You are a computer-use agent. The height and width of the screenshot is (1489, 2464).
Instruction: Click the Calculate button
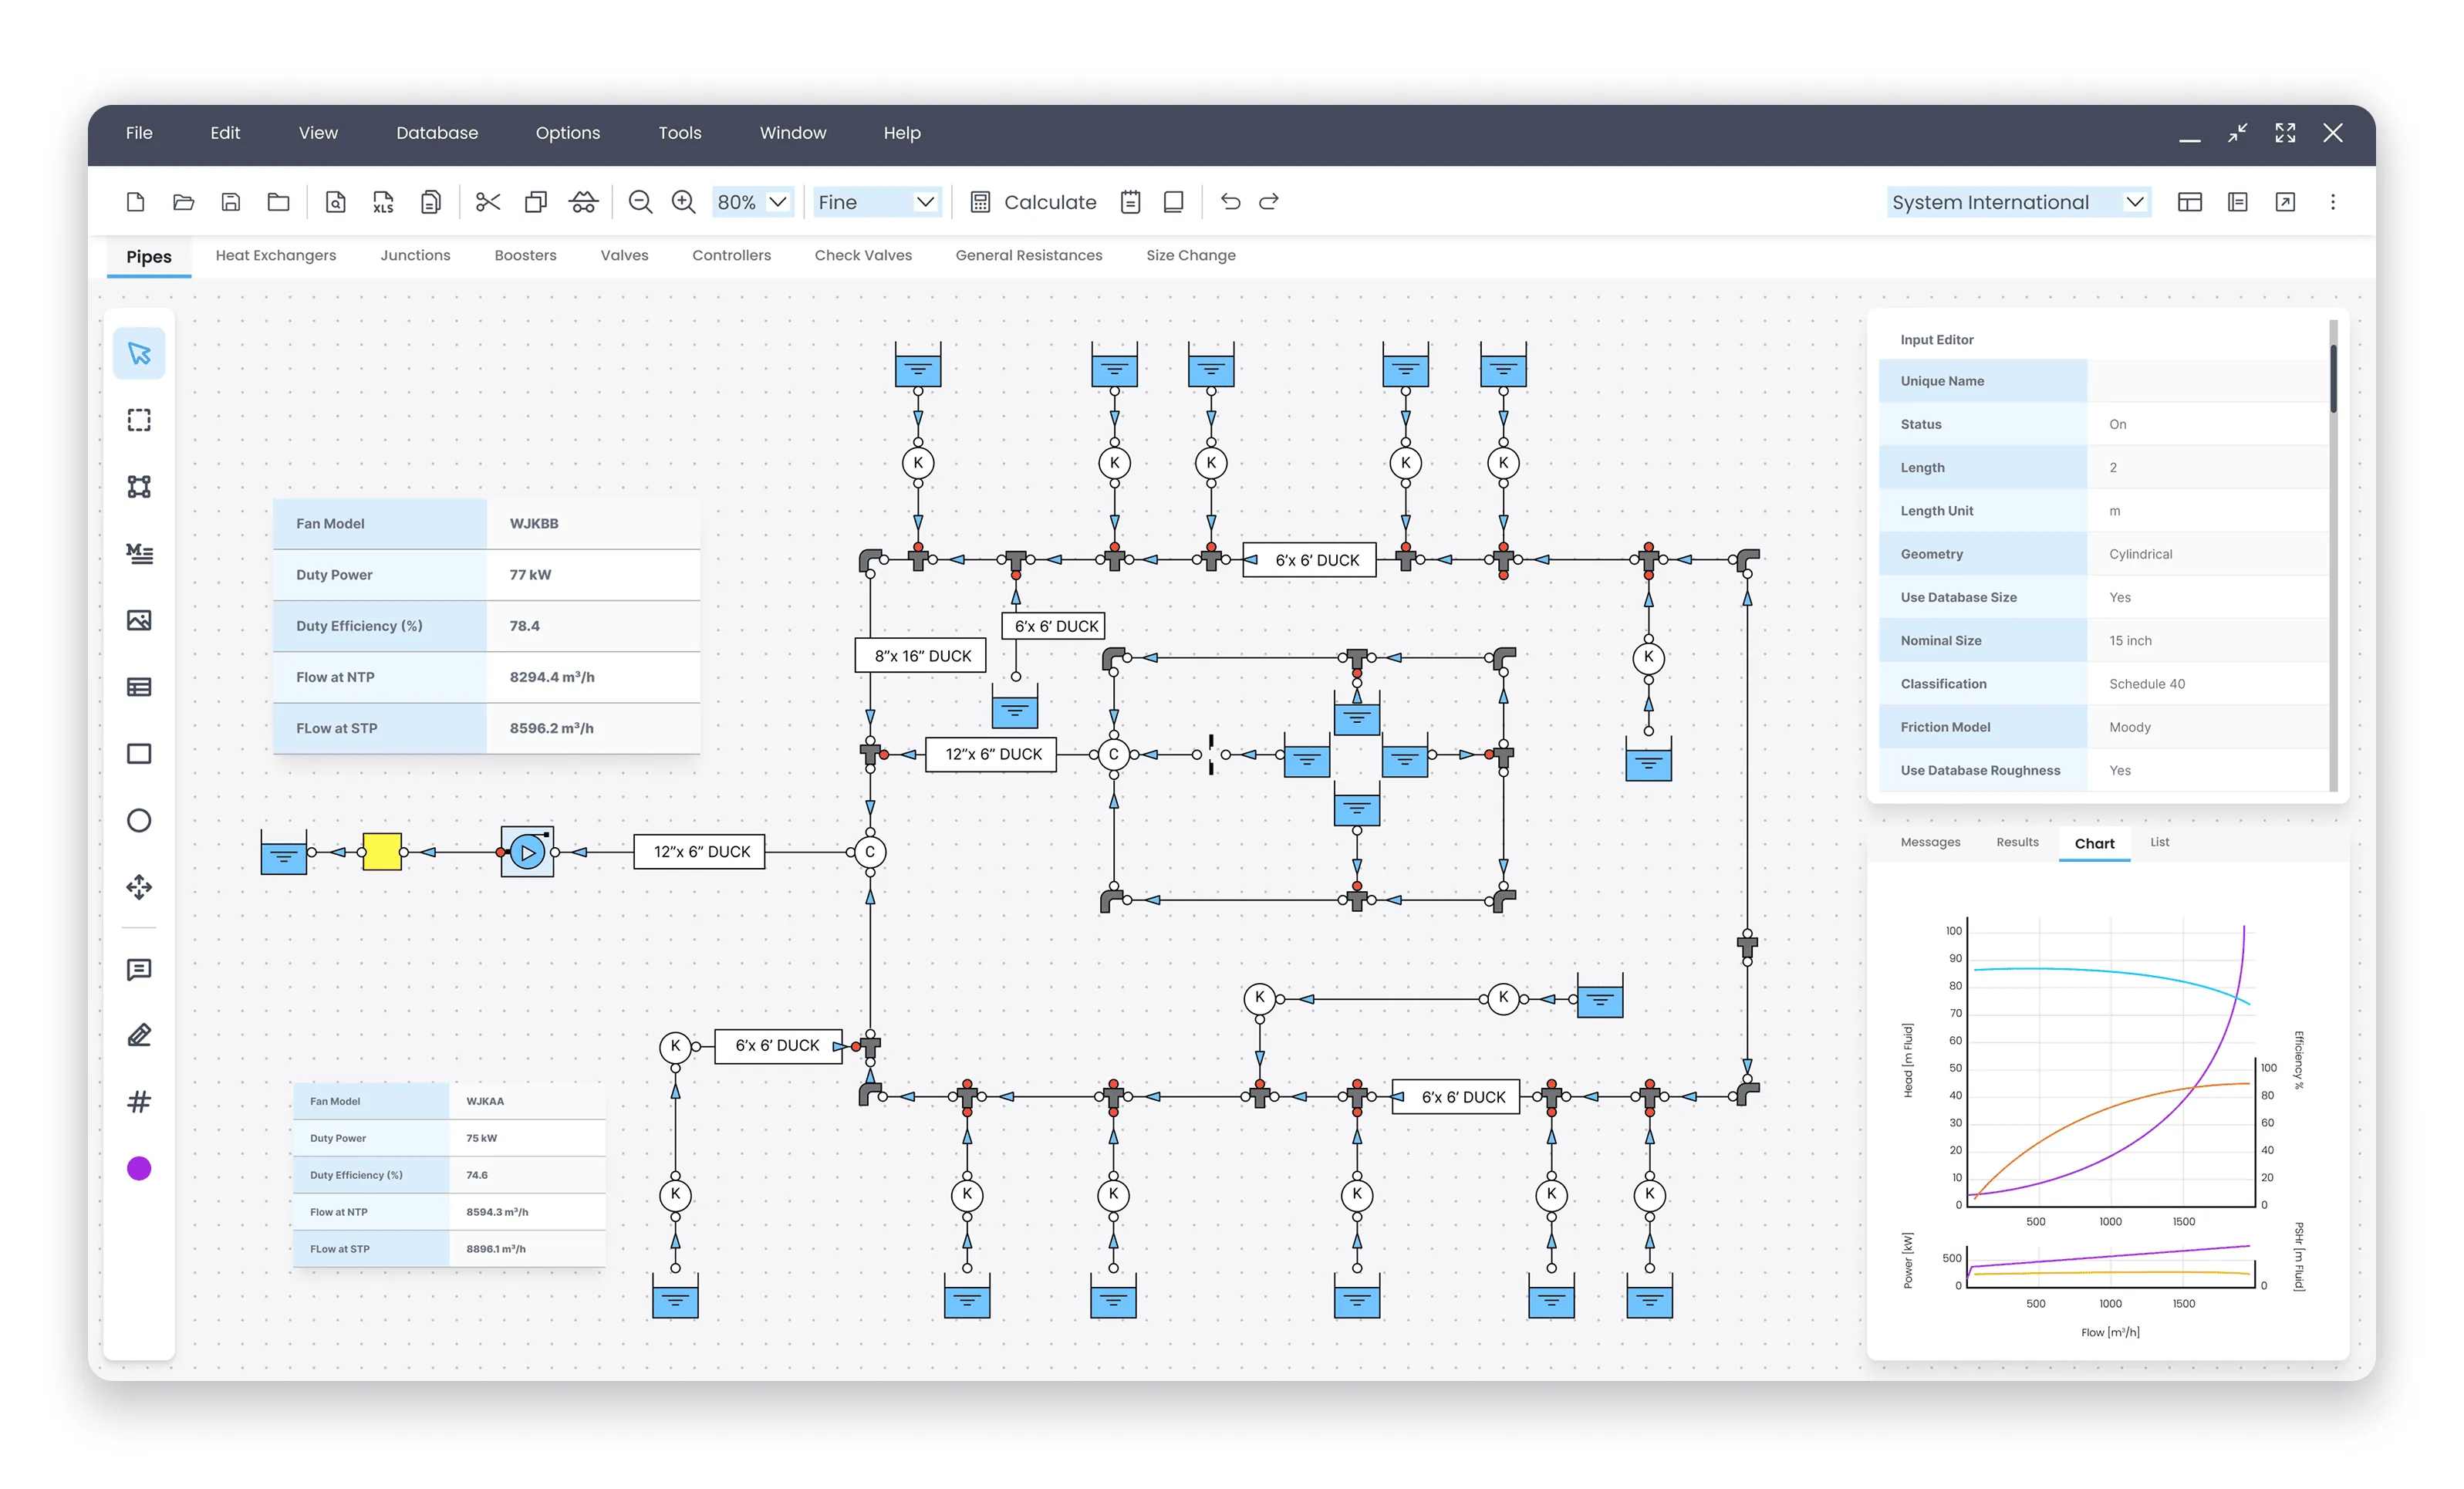[1033, 202]
